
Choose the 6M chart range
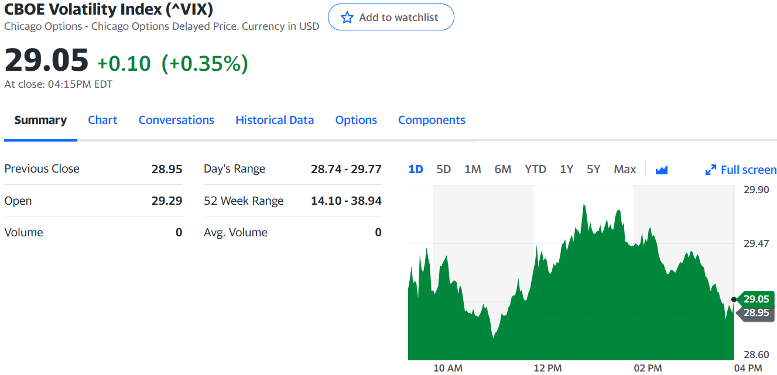pos(503,169)
